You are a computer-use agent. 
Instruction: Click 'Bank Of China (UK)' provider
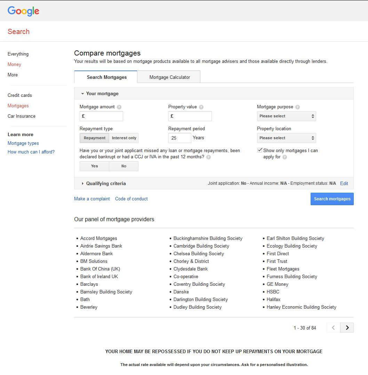(100, 269)
